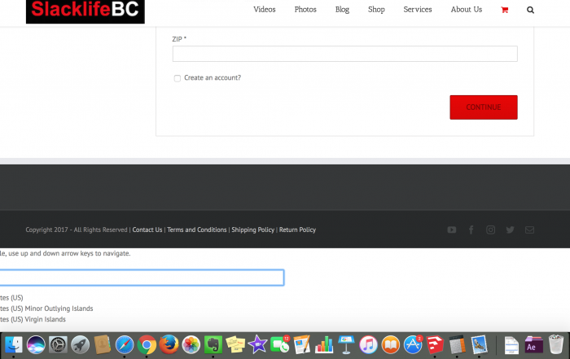Open the Shipping Policy footer link

252,230
